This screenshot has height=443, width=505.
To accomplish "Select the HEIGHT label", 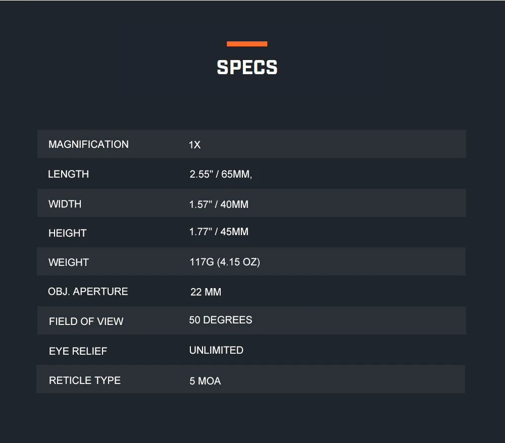I will pyautogui.click(x=67, y=233).
